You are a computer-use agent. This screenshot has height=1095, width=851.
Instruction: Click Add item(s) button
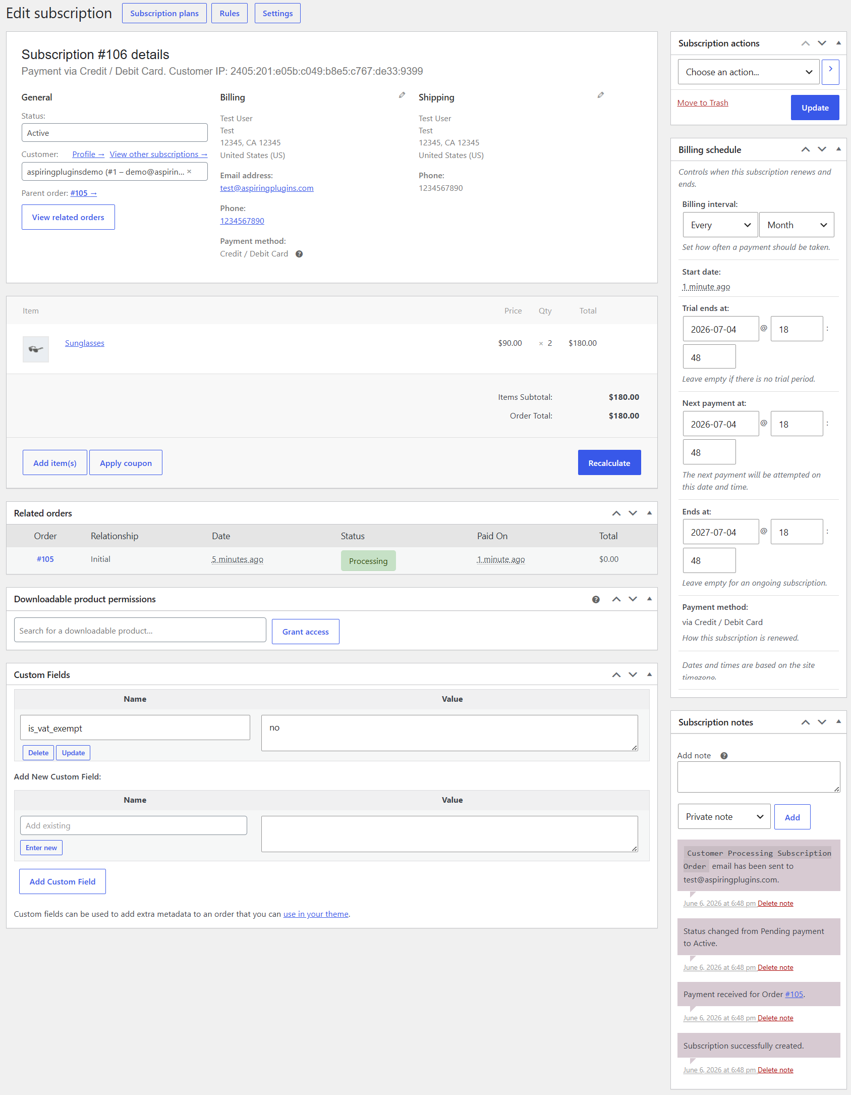click(55, 463)
